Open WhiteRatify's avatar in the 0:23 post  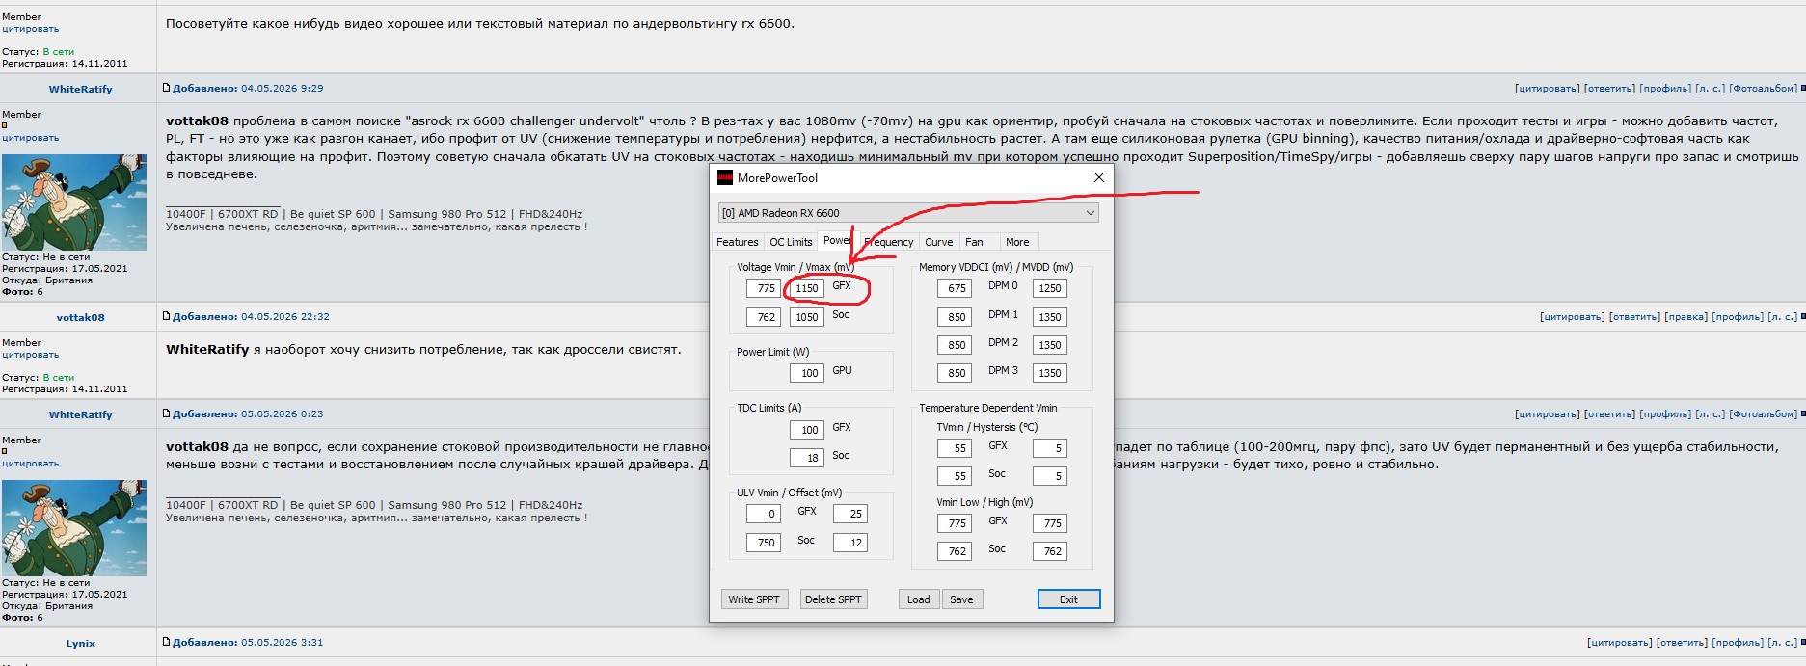pyautogui.click(x=74, y=527)
